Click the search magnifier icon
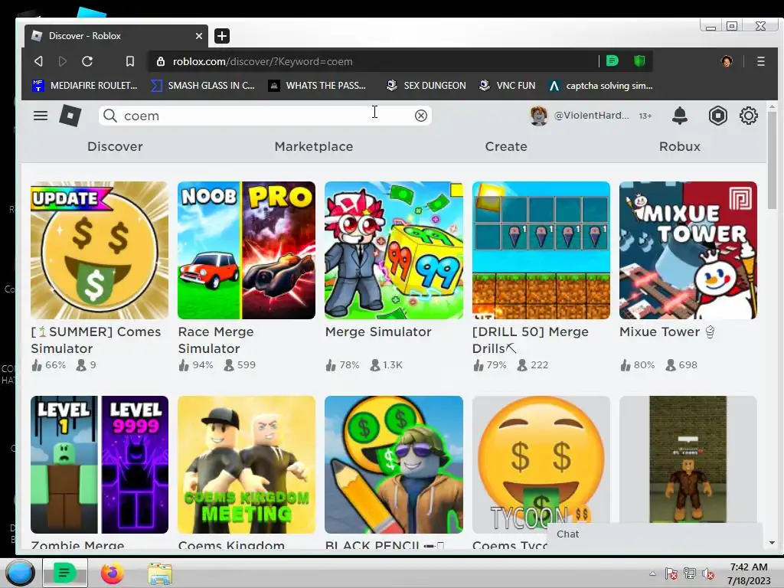This screenshot has width=784, height=588. (x=110, y=116)
